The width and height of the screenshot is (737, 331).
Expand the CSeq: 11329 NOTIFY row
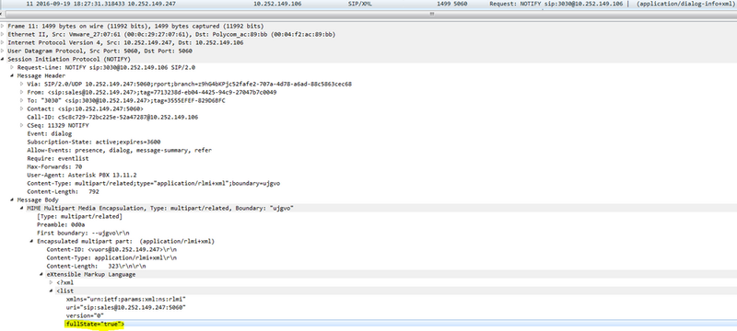22,125
